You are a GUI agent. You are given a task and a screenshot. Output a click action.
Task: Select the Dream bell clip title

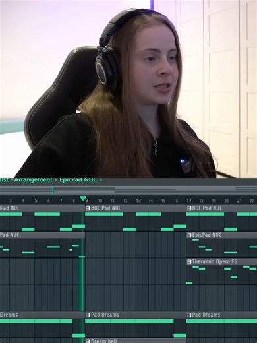[x=104, y=341]
